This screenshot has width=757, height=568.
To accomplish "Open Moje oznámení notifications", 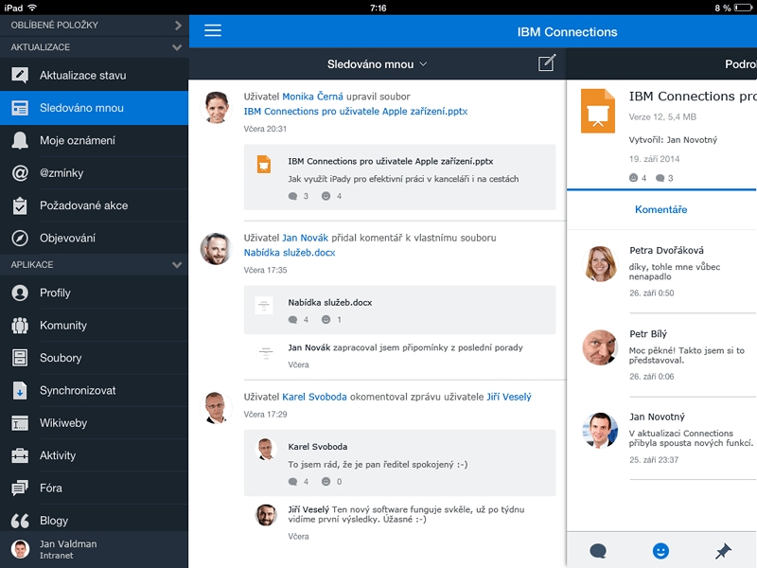I will [94, 140].
